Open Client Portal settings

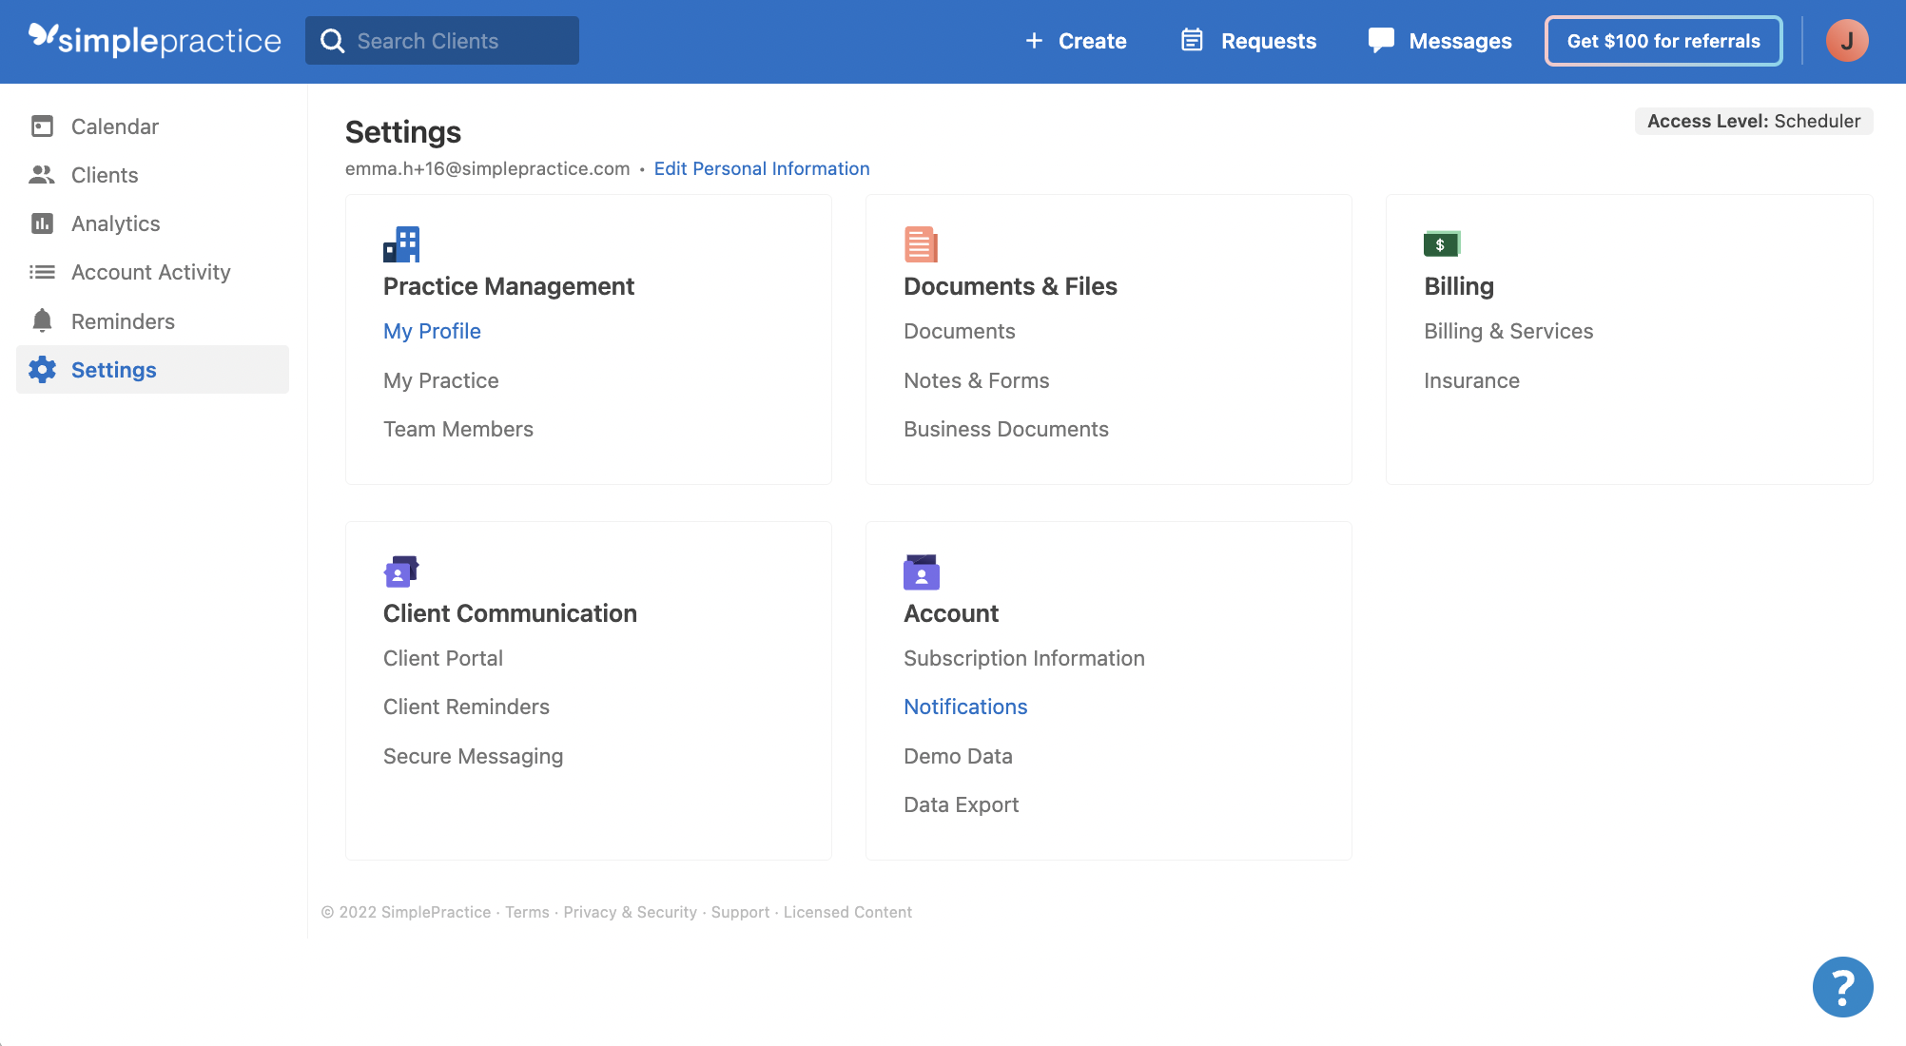pos(443,658)
